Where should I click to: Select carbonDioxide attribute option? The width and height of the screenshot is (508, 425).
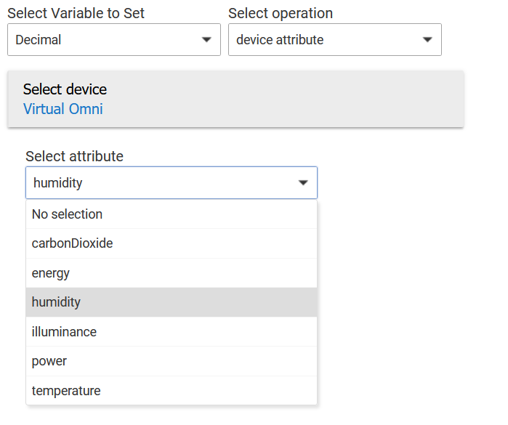point(72,243)
